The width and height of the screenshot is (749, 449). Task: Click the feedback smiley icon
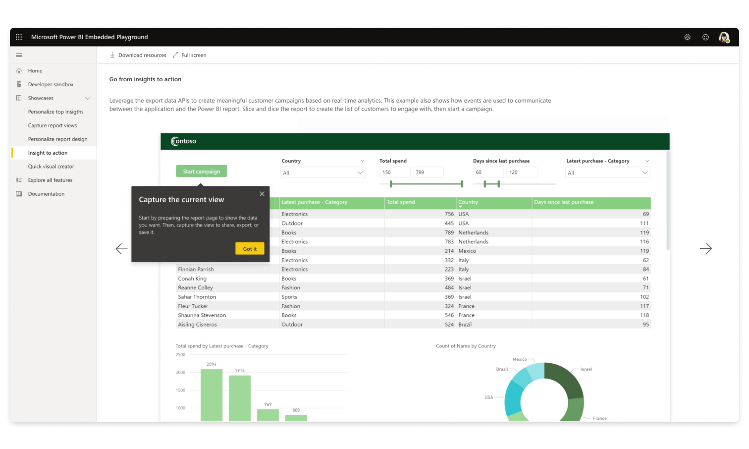705,37
